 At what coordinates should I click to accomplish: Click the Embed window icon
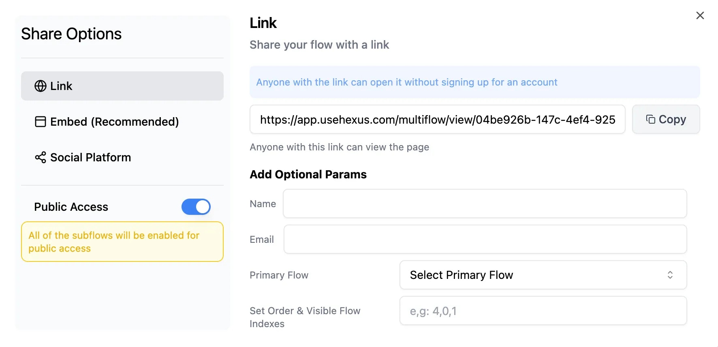click(41, 122)
